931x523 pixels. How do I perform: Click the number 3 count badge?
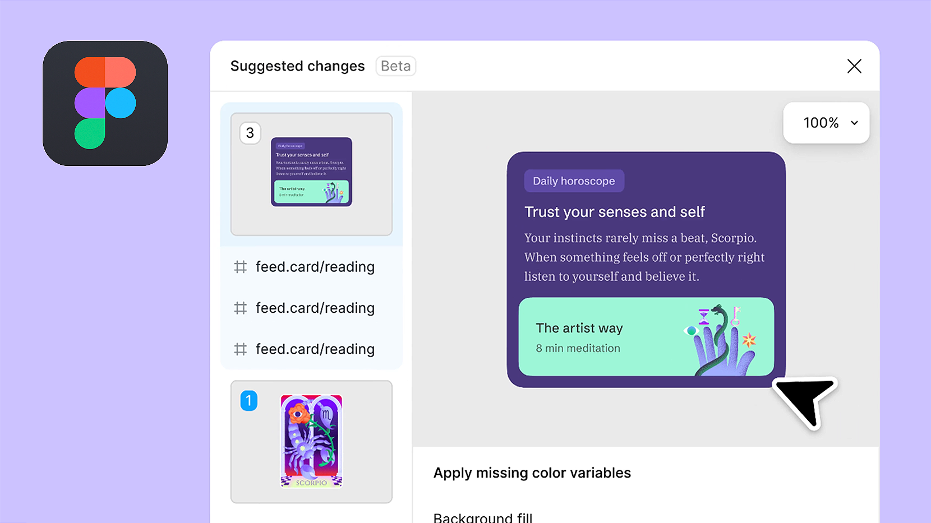(250, 133)
